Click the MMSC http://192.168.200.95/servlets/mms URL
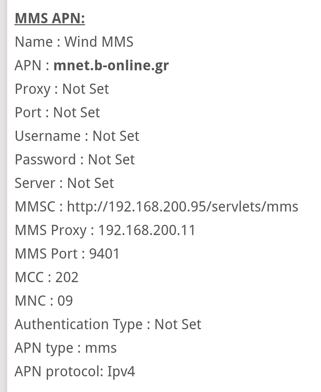 click(183, 207)
